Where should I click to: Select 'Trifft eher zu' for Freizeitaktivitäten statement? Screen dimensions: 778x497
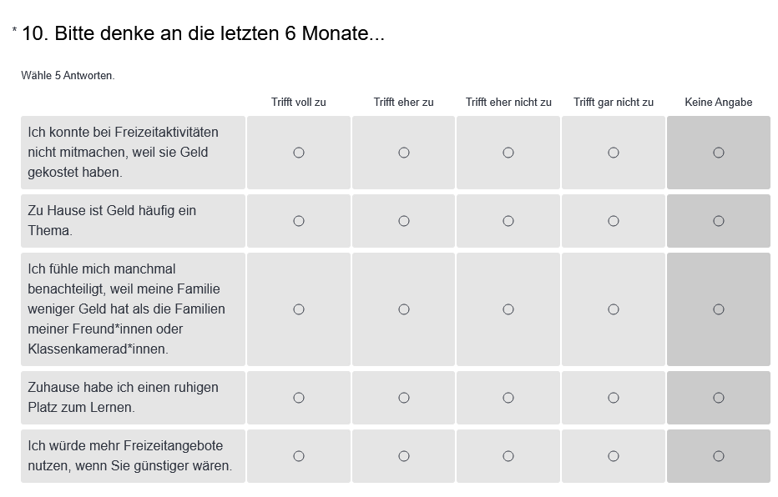click(404, 153)
